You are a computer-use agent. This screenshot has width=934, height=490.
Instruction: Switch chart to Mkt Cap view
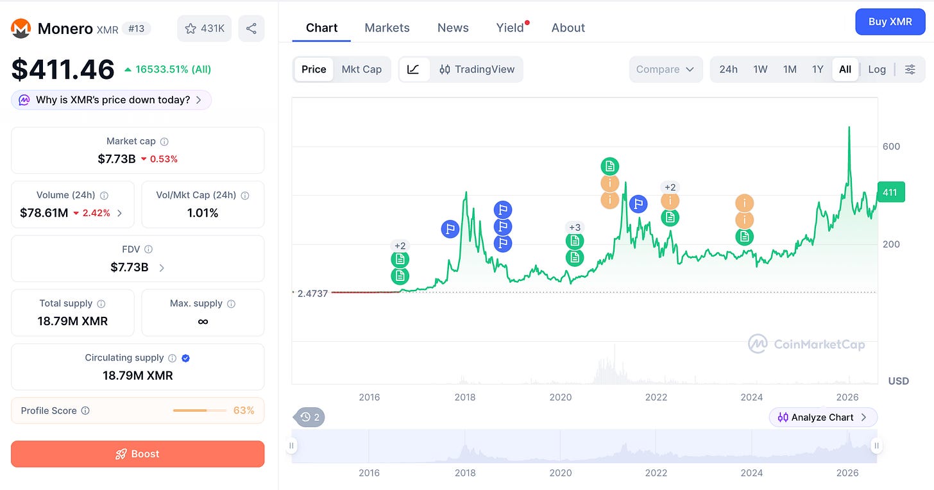pyautogui.click(x=361, y=69)
